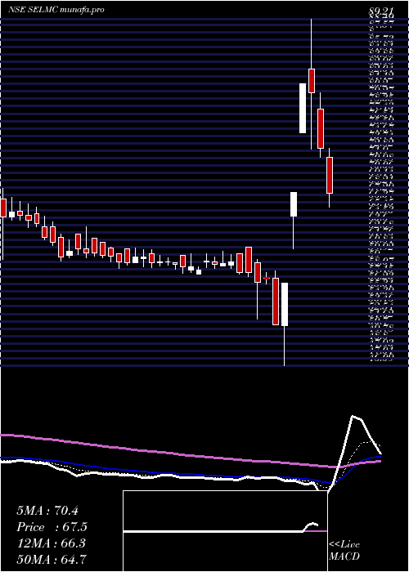Click the 12MA : 66.3 label
409x572 pixels.
pyautogui.click(x=51, y=543)
